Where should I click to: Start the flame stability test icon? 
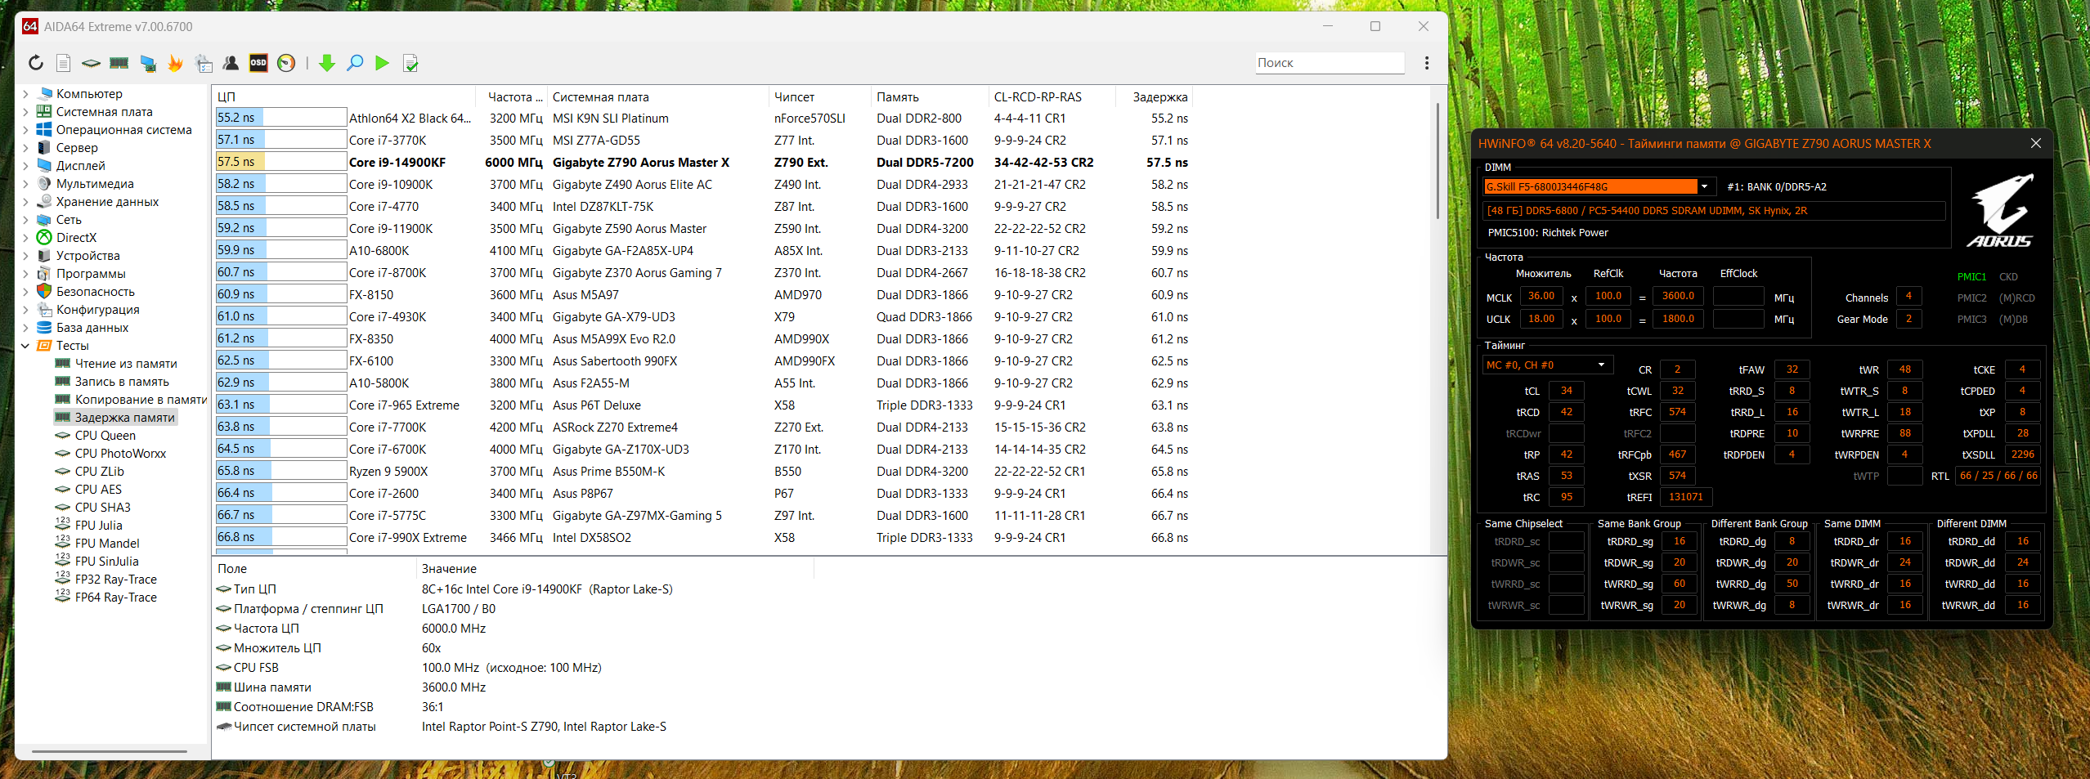[x=175, y=63]
